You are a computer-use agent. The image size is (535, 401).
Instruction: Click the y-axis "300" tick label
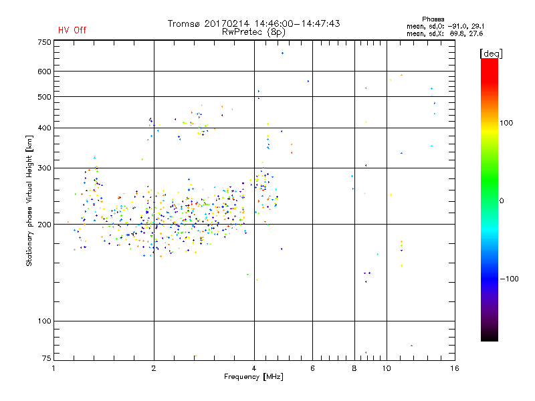44,168
